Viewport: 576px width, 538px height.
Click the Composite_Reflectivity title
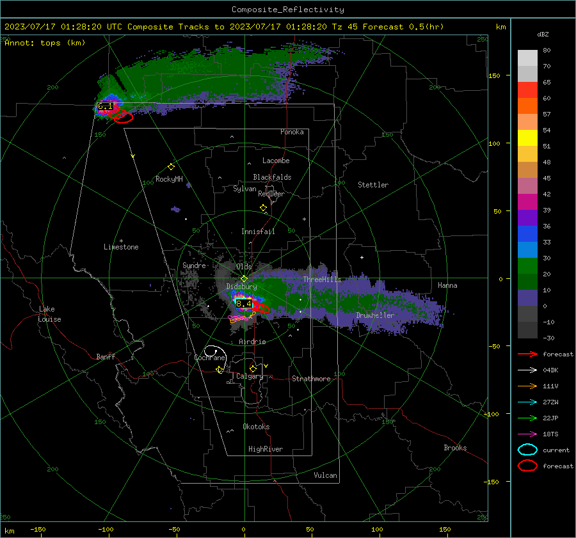pos(287,10)
